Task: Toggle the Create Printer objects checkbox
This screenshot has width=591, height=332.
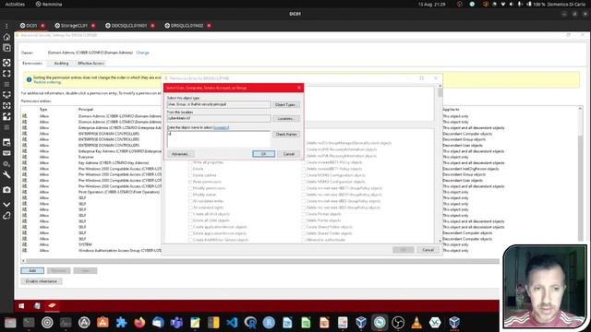Action: click(x=304, y=214)
